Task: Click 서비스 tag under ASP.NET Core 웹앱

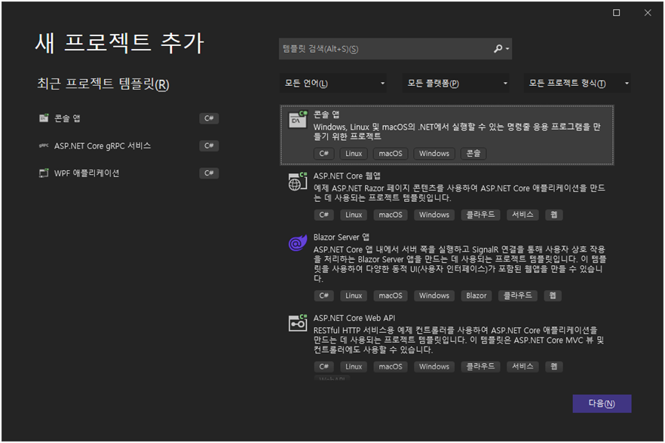Action: click(522, 215)
